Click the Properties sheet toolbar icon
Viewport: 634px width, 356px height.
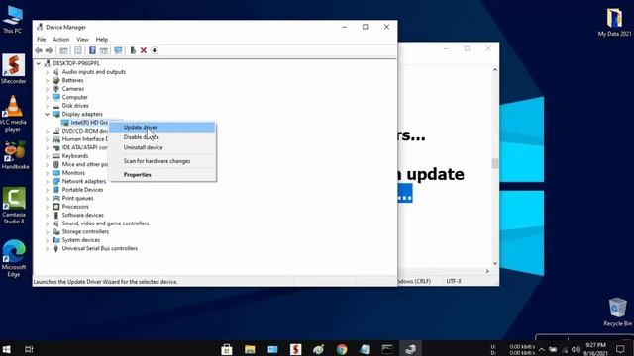[78, 50]
